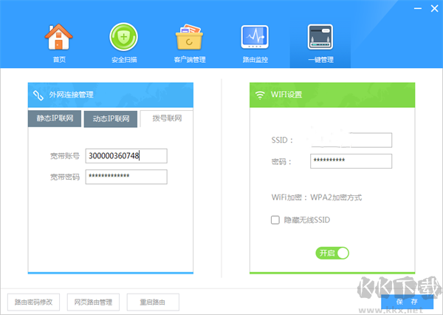Open the 客户端管理 basket icon
Viewport: 443px width, 315px height.
pyautogui.click(x=189, y=37)
